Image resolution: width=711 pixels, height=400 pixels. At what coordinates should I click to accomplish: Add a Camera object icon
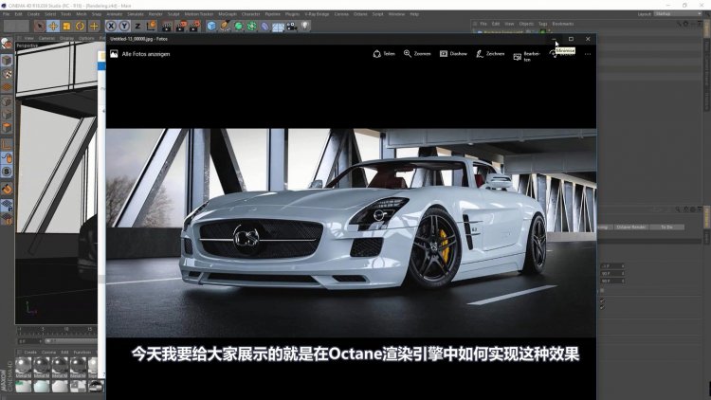[x=292, y=27]
